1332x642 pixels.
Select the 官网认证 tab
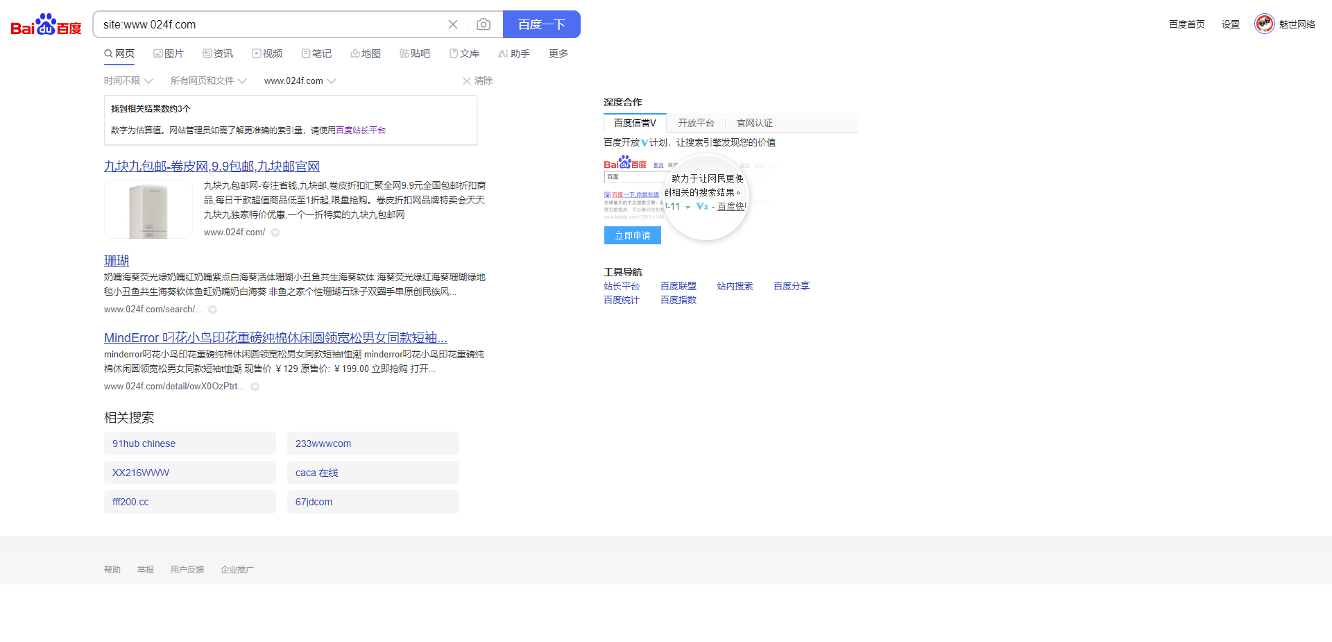[x=755, y=123]
